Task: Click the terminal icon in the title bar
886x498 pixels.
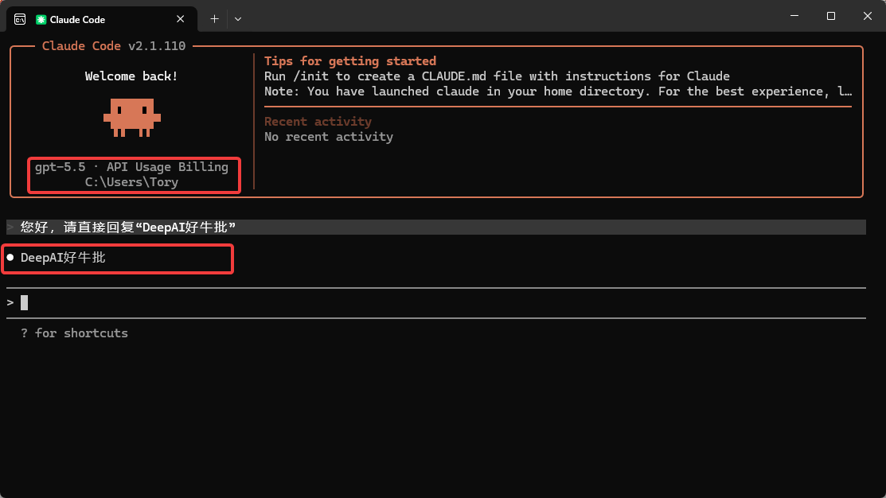Action: (20, 19)
